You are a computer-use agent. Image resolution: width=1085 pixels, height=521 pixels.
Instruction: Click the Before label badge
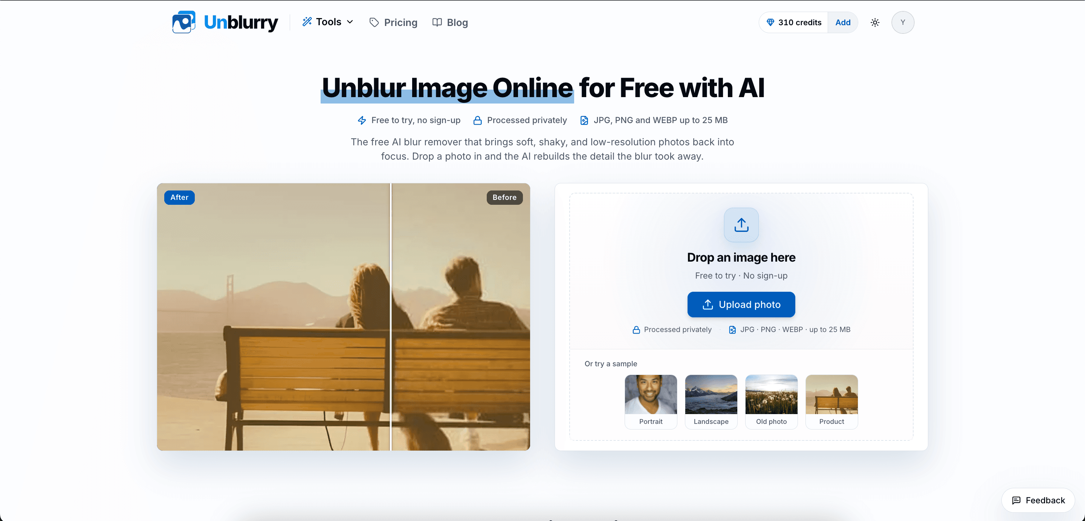coord(504,197)
